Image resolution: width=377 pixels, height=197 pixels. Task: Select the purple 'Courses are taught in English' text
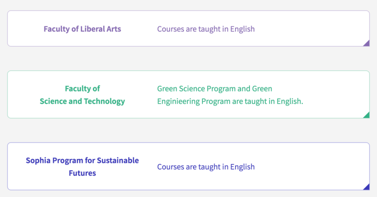coord(206,29)
